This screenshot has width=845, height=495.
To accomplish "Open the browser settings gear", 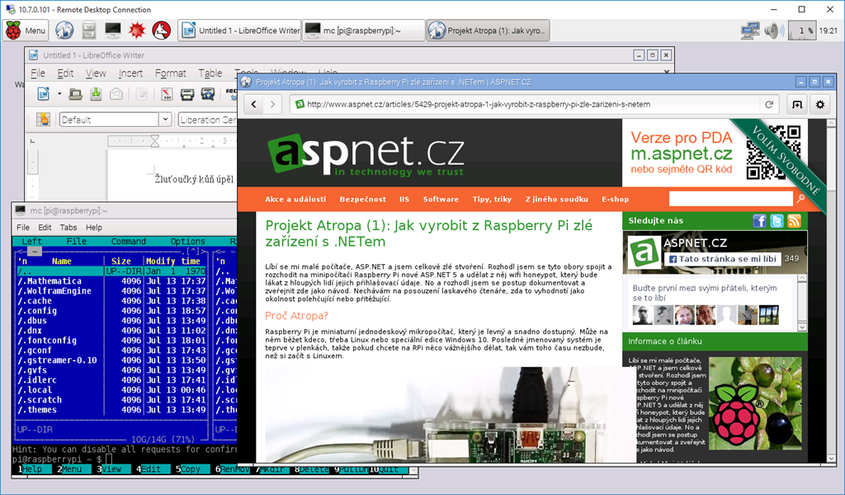I will [x=819, y=105].
